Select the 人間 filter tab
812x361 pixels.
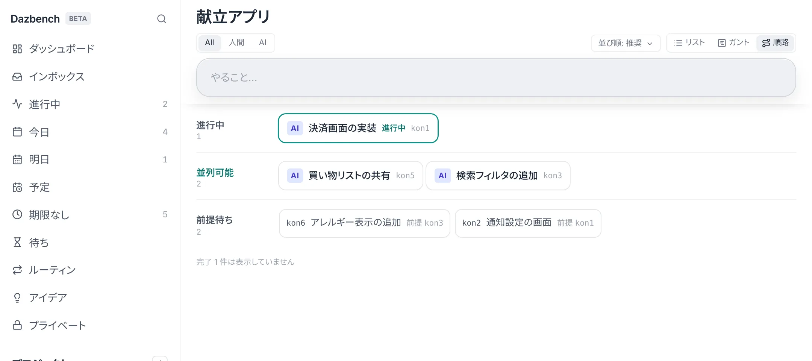pyautogui.click(x=236, y=42)
